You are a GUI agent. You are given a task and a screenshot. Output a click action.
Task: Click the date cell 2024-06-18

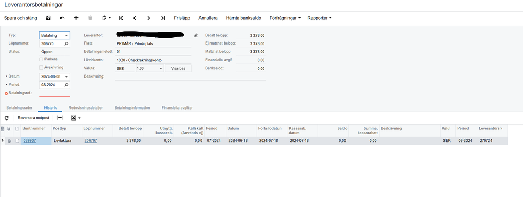241,141
